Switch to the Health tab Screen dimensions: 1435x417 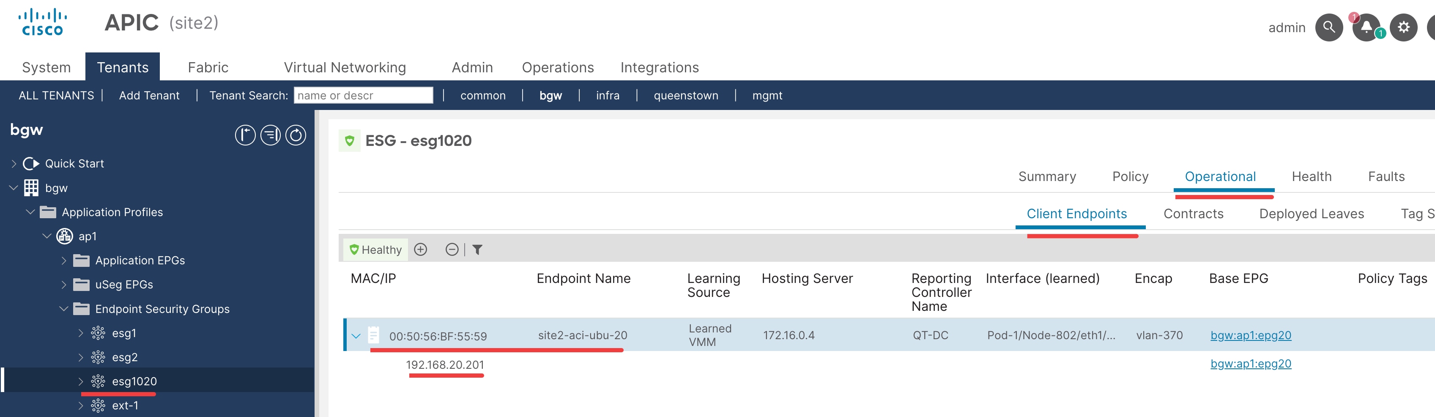pos(1312,177)
